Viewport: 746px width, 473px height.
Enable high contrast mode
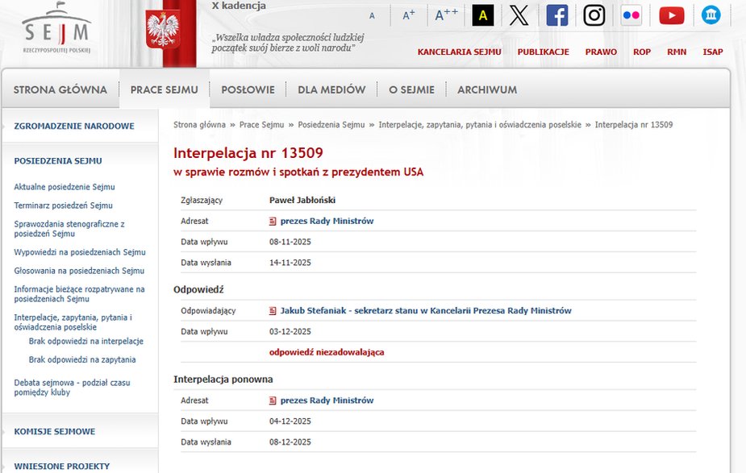(x=482, y=15)
